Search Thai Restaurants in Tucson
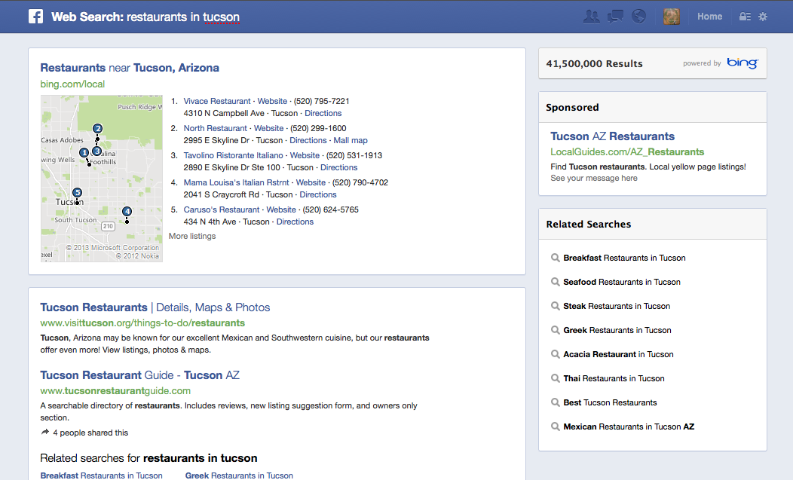Viewport: 793px width, 480px height. tap(614, 378)
